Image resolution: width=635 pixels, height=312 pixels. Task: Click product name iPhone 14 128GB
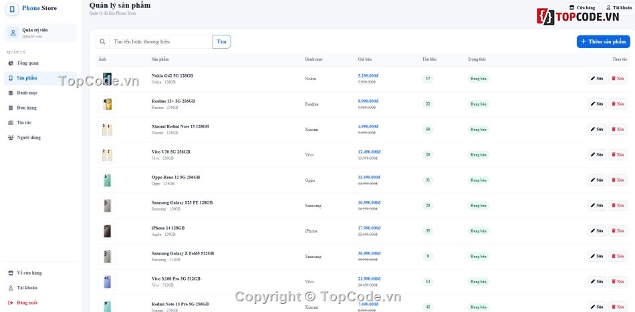click(168, 228)
